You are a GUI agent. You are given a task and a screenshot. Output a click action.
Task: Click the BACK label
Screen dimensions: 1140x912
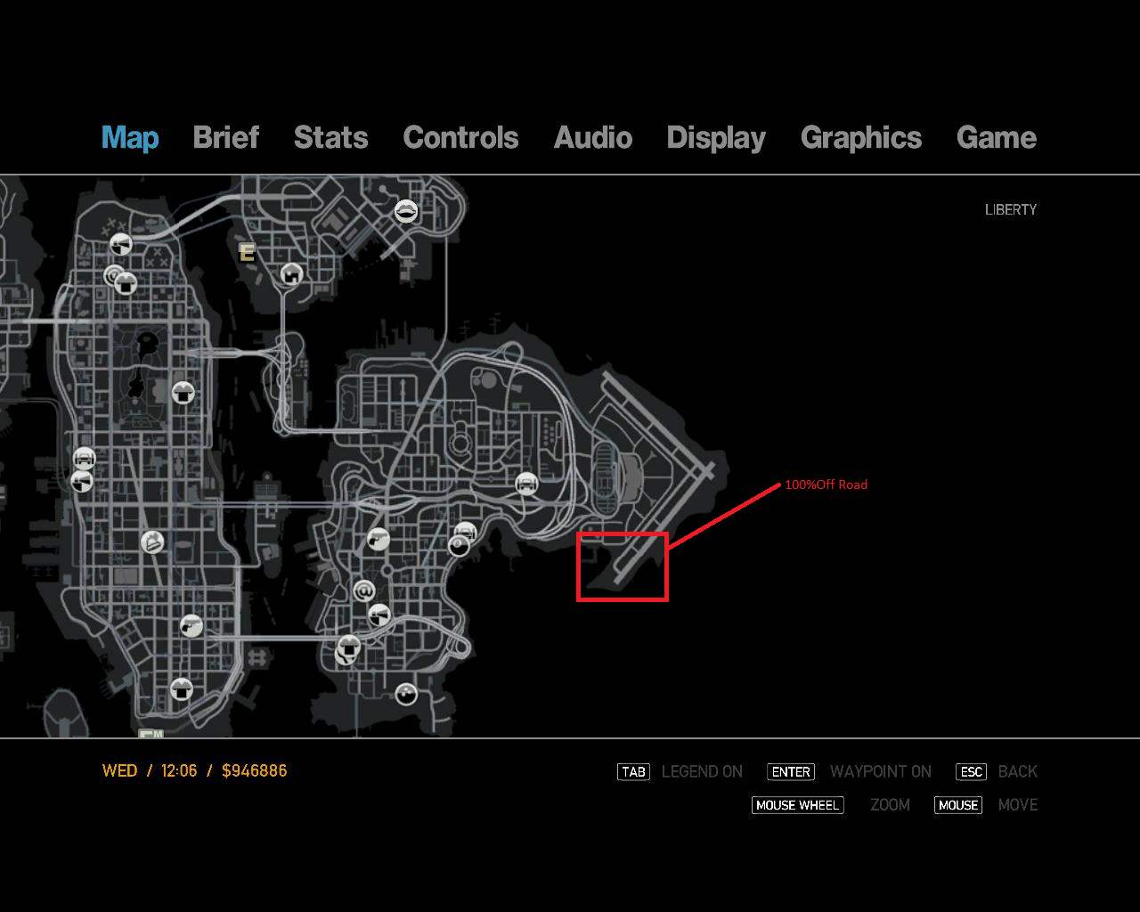click(x=1018, y=771)
